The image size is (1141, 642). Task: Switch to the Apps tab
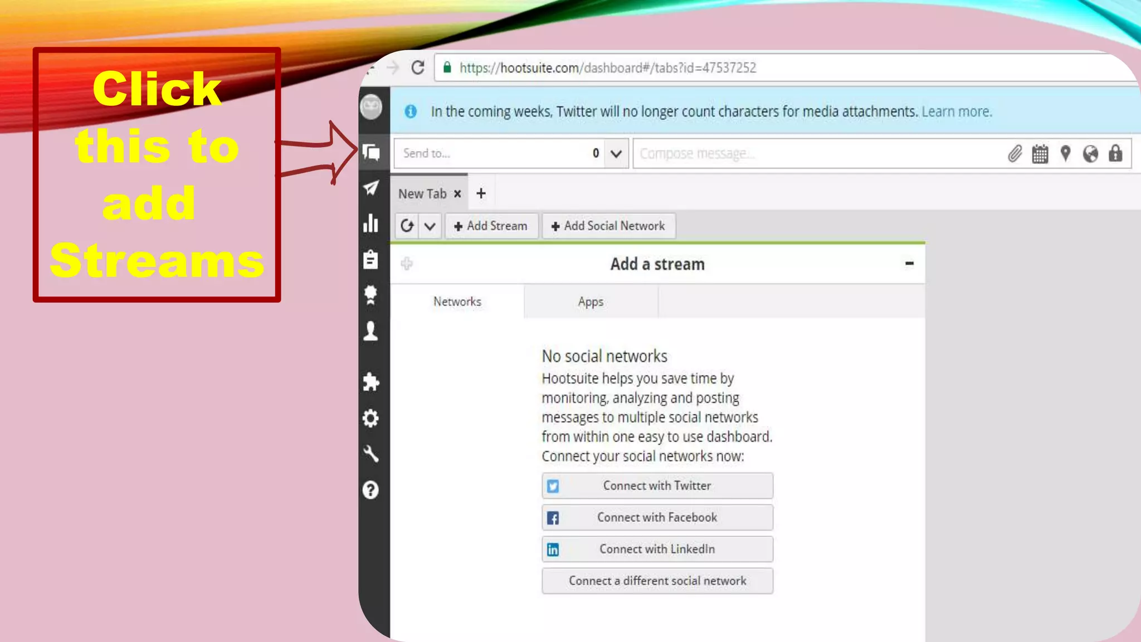coord(591,301)
